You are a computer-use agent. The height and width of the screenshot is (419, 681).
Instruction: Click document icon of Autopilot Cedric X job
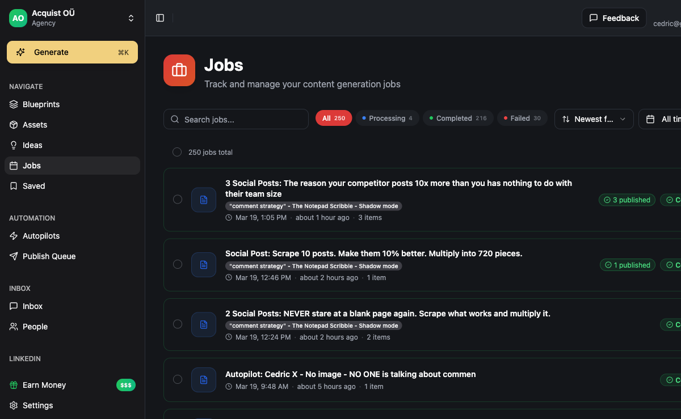tap(204, 379)
